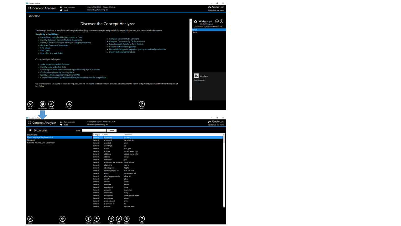
Task: Select the 'addressees are requested' item
Action: point(113,162)
